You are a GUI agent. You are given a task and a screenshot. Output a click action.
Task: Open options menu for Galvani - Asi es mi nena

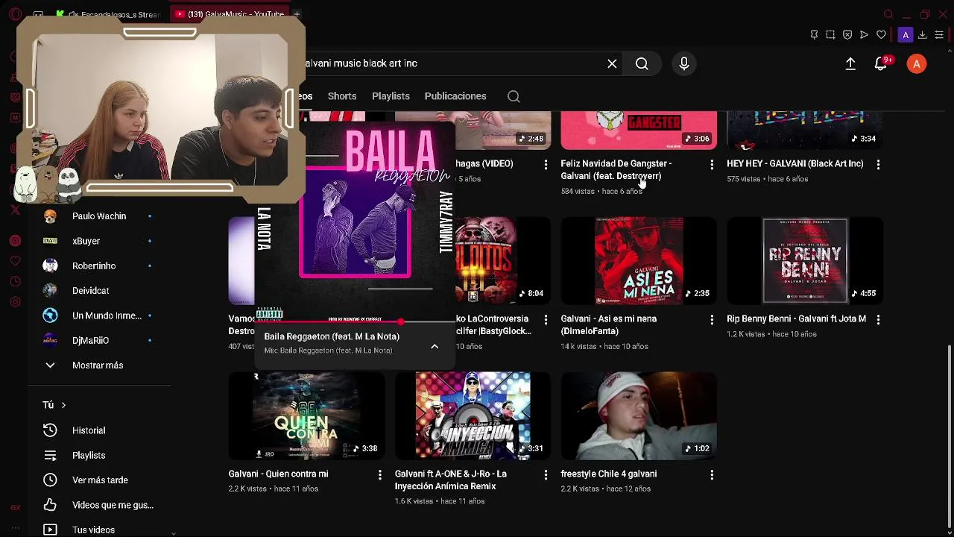click(712, 319)
